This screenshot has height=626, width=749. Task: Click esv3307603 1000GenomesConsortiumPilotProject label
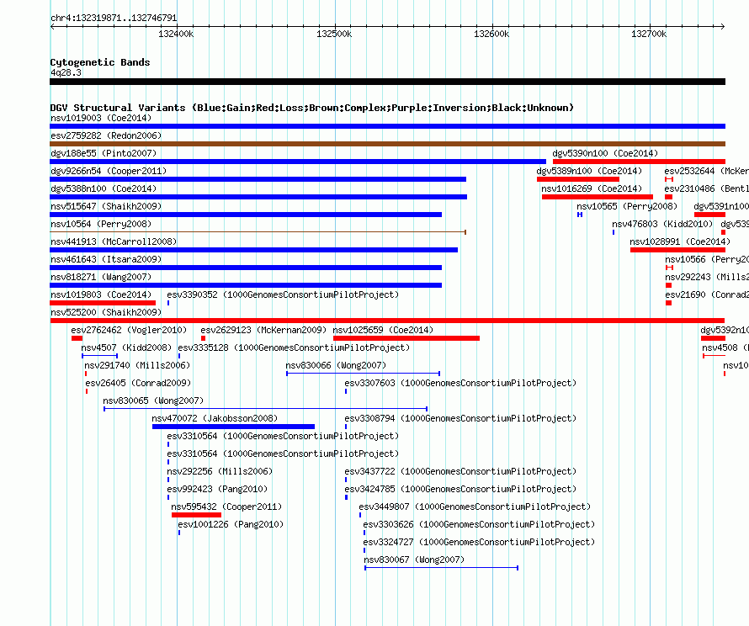coord(460,383)
